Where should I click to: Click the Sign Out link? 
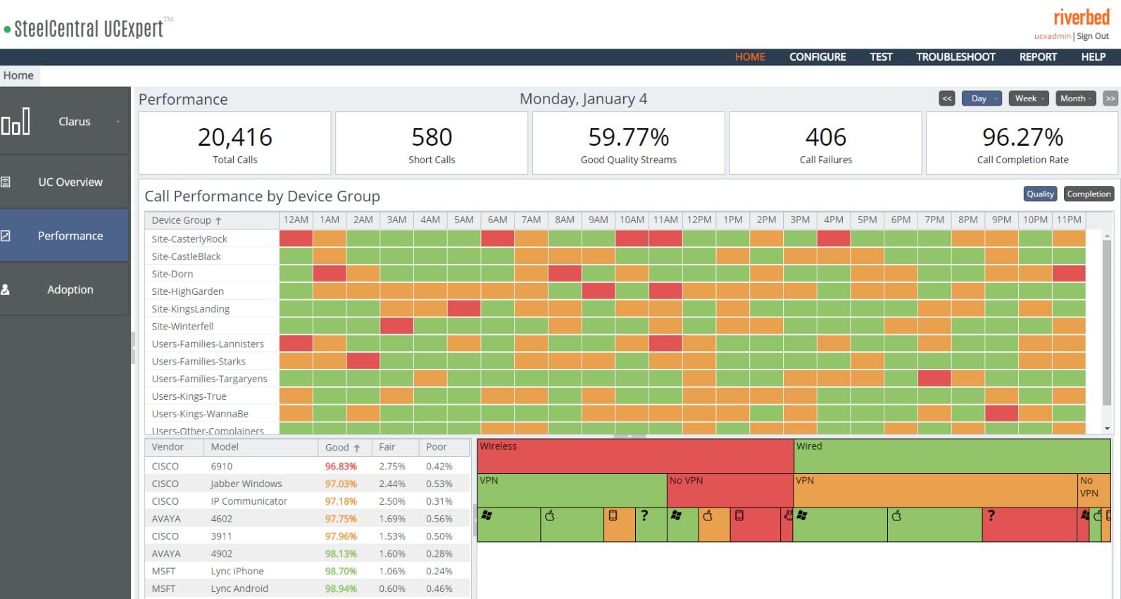pos(1093,36)
